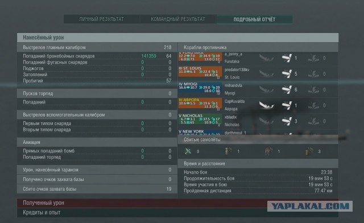
Task: Expand the Кредиты и опыт section
Action: tap(177, 213)
